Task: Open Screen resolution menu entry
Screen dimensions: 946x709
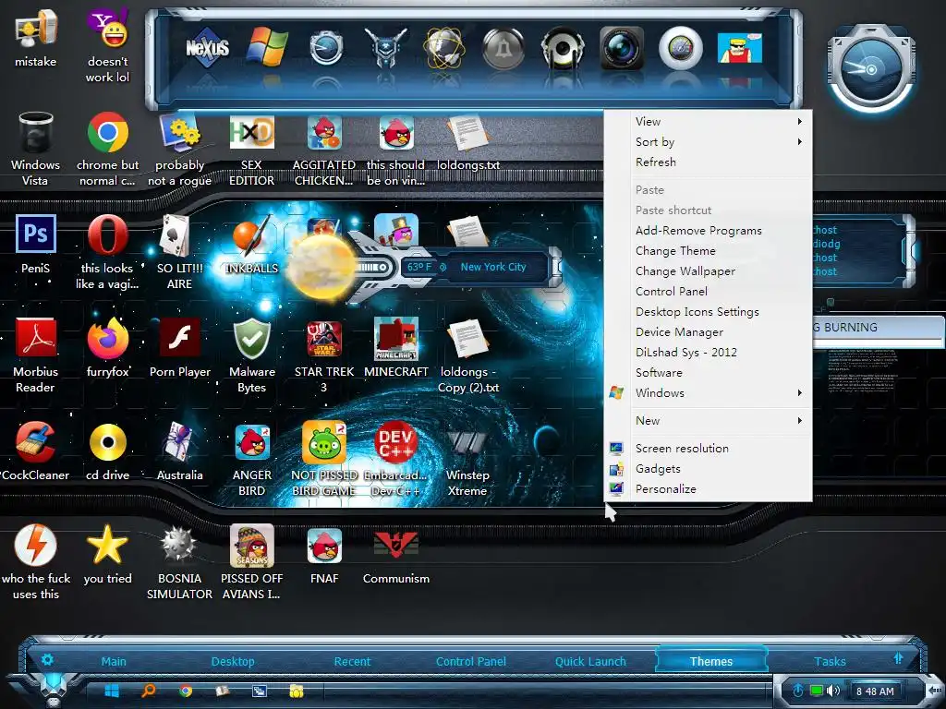Action: pyautogui.click(x=708, y=448)
